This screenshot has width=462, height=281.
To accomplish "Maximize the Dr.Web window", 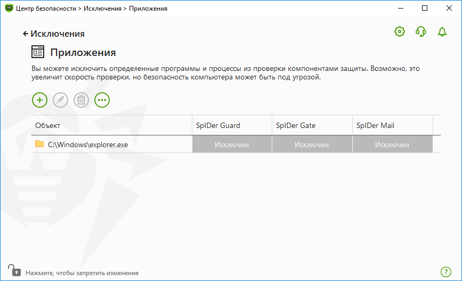I will click(x=425, y=8).
